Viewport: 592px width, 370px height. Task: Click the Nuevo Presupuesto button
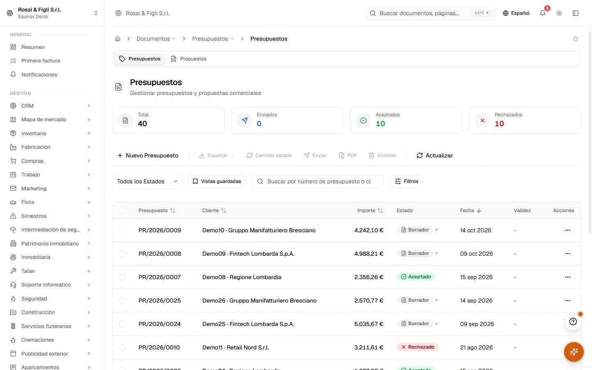tap(148, 155)
